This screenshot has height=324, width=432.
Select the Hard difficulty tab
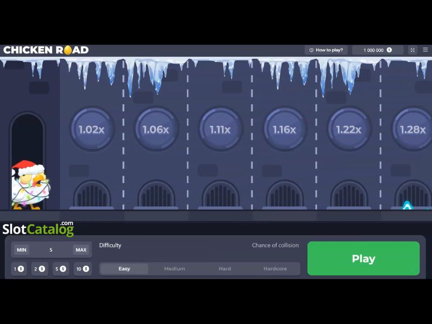[x=225, y=268]
